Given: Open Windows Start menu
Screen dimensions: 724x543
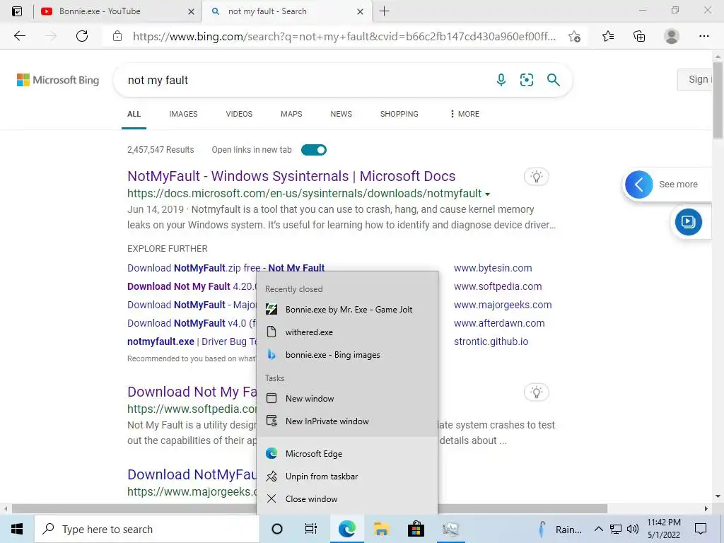Looking at the screenshot, I should [17, 529].
